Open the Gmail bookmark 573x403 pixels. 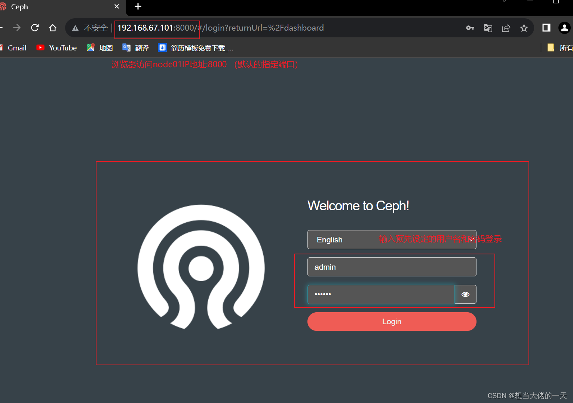(x=13, y=48)
